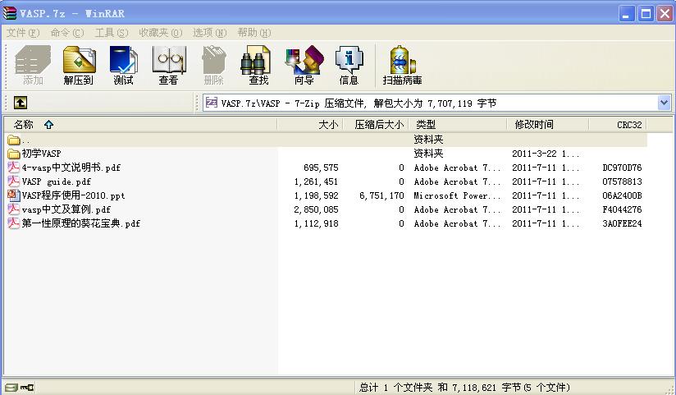Click the drive icon in status bar
This screenshot has height=395, width=676.
click(x=11, y=388)
